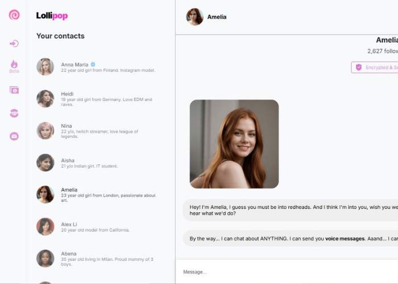Open Amelia's large photo in chat
Viewport: 398px width, 284px height.
(234, 144)
